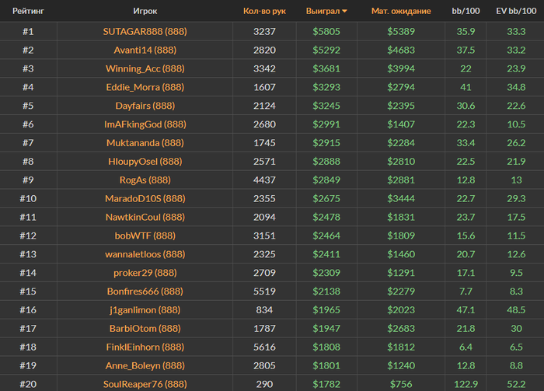Click the $5805 winnings cell

click(x=327, y=32)
